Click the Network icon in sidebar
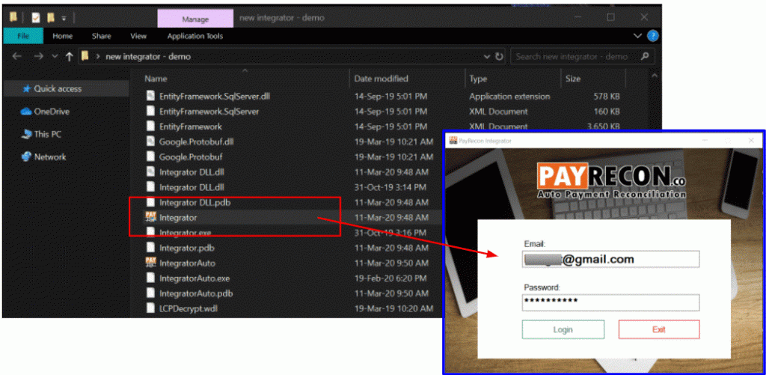766x375 pixels. pyautogui.click(x=26, y=157)
